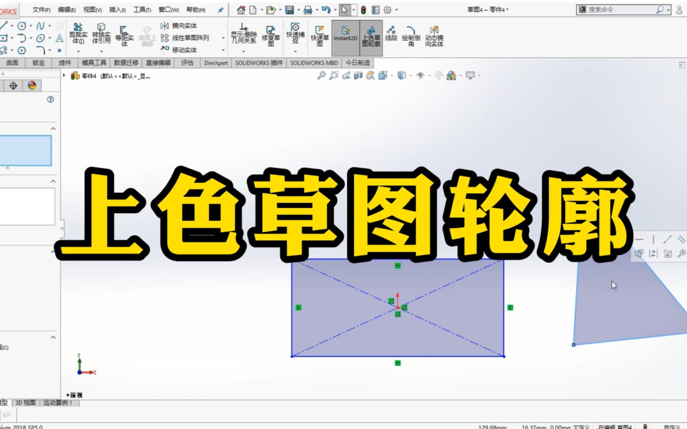Open the Move Entities dropdown arrow
687x429 pixels.
(223, 50)
